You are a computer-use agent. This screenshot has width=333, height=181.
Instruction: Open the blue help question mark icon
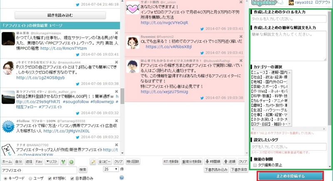(122, 178)
